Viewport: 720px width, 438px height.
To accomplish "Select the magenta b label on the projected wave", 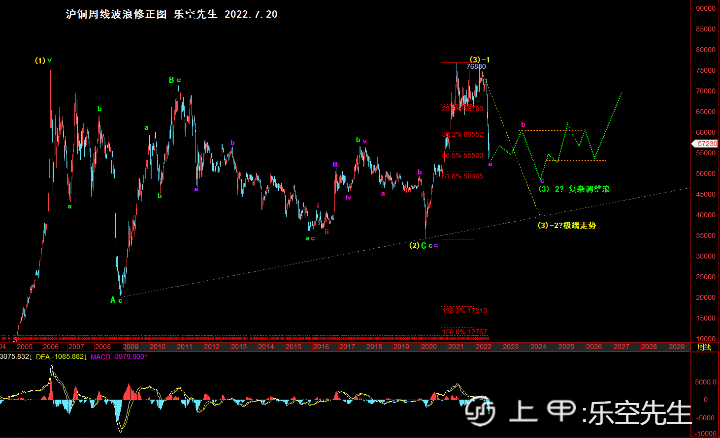I will coord(523,124).
